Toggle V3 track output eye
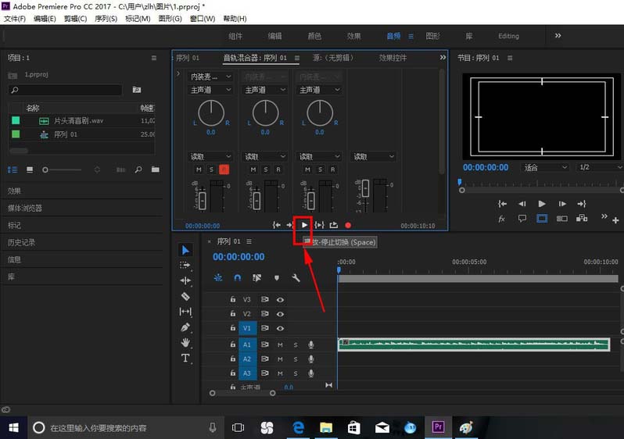 pos(280,300)
